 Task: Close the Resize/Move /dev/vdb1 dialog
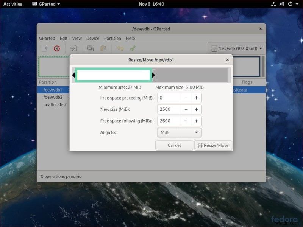coord(228,60)
